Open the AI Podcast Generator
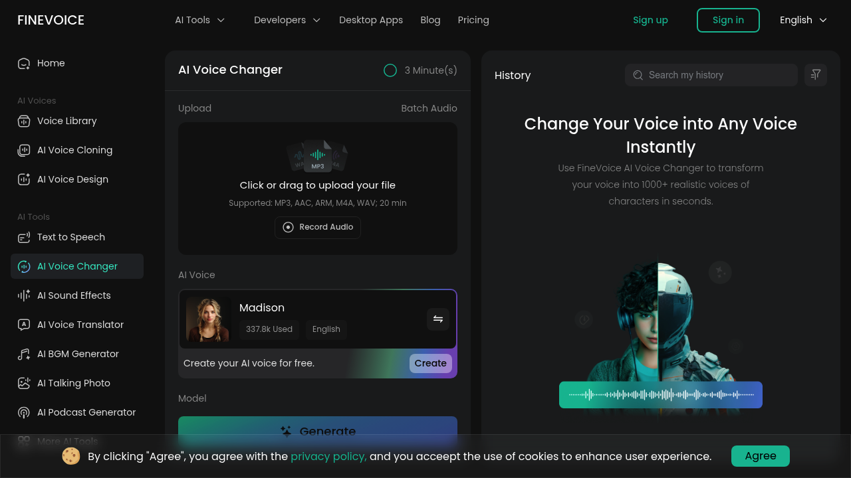 23,412
